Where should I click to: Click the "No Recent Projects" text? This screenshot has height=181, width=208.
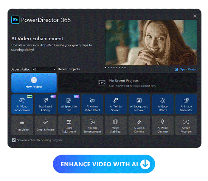click(124, 81)
